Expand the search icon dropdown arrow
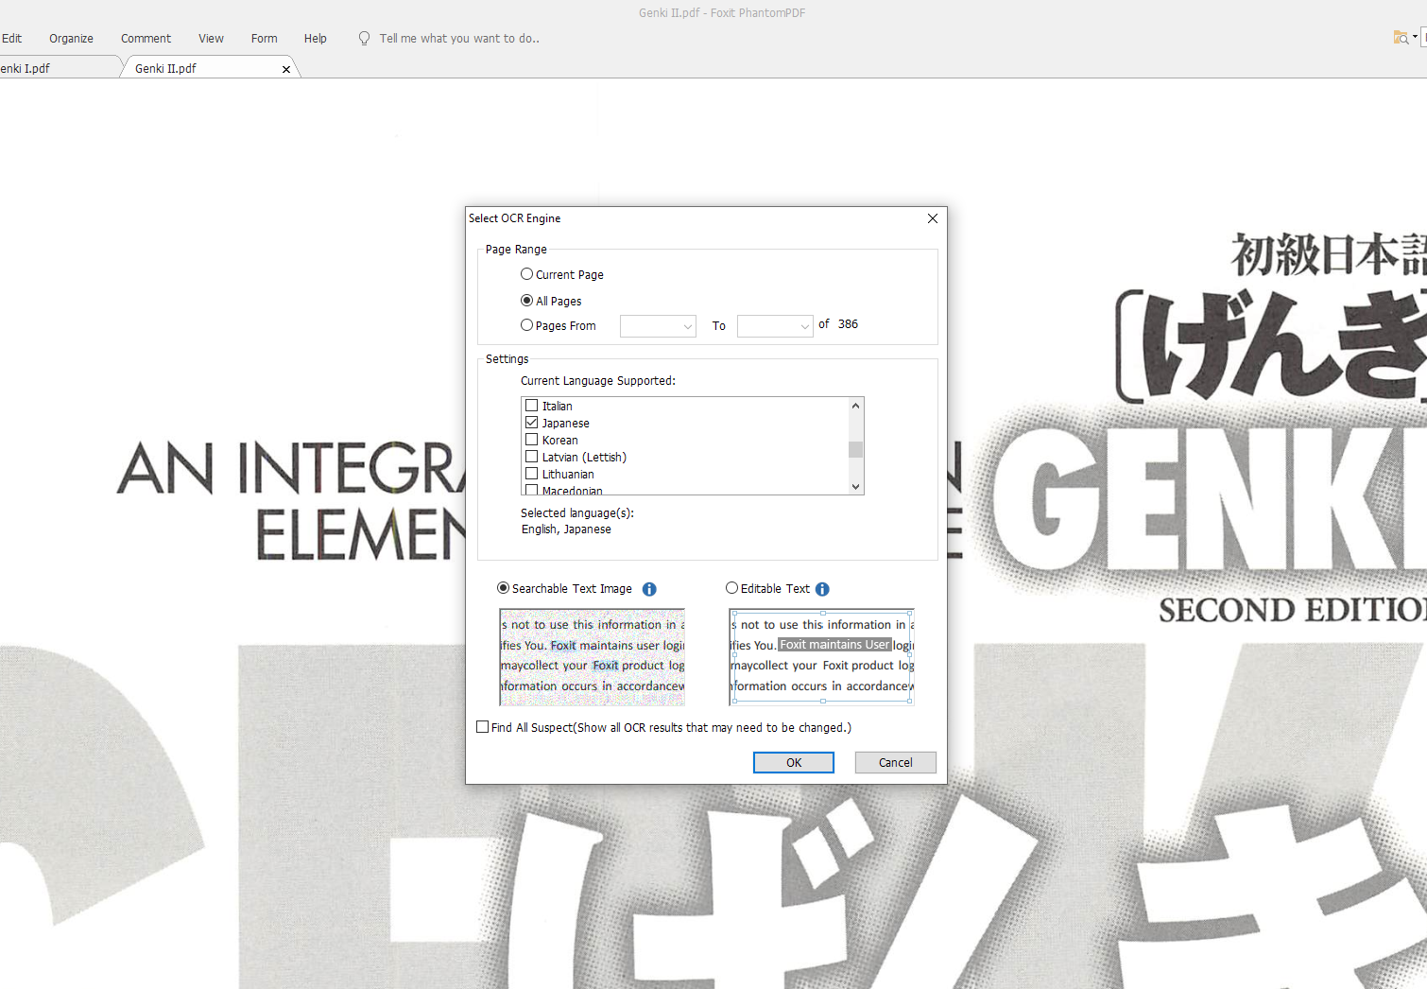The height and width of the screenshot is (989, 1427). [1415, 38]
